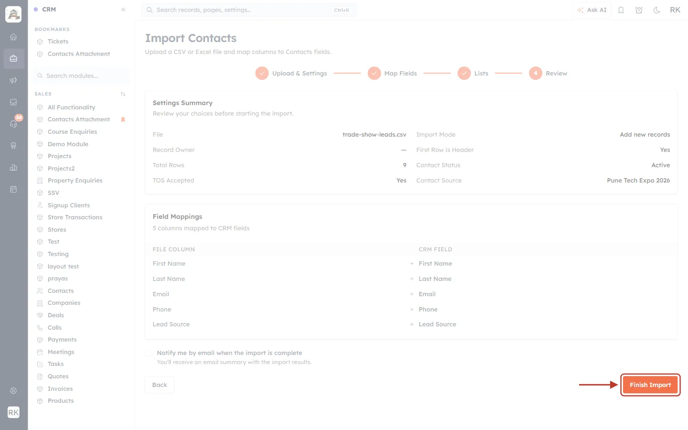The width and height of the screenshot is (688, 430).
Task: Click the app logo at top left
Action: coord(13,14)
